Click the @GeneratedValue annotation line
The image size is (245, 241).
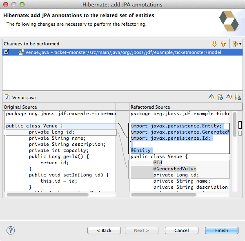coord(175,169)
